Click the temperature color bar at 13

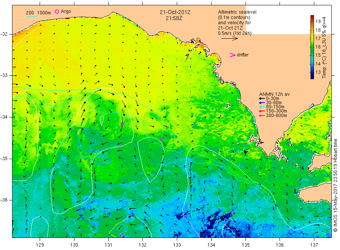pyautogui.click(x=312, y=72)
